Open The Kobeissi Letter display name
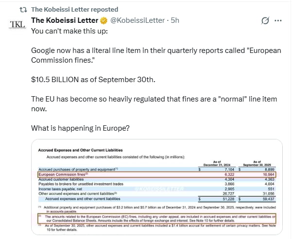This screenshot has height=239, width=292. tap(65, 20)
